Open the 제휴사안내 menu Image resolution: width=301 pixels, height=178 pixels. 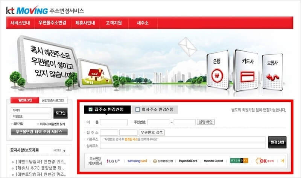[x=85, y=23]
